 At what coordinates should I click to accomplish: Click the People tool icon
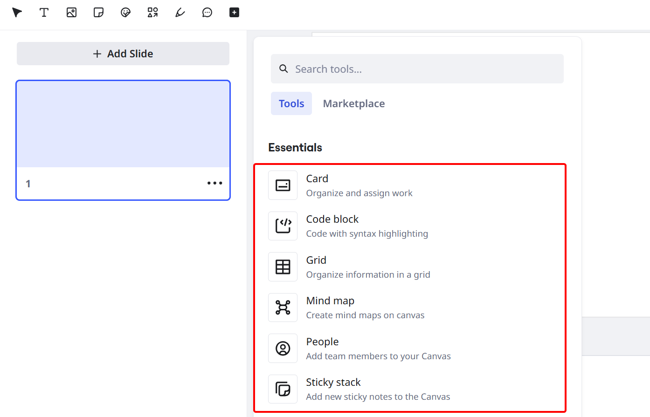[x=283, y=348]
